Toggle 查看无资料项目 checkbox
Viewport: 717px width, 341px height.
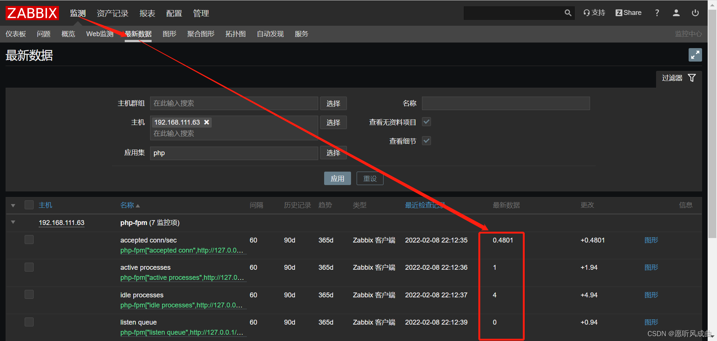click(426, 122)
